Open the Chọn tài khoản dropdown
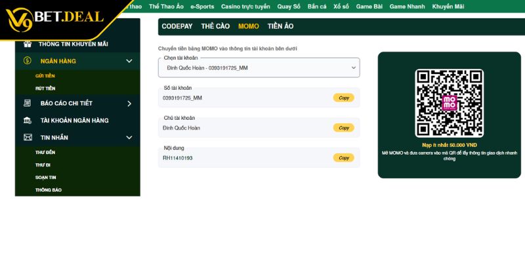Viewport: 525px width, 262px height. (259, 67)
